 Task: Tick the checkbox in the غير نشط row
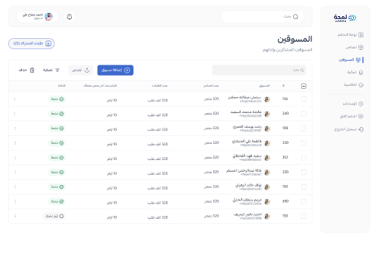(303, 216)
